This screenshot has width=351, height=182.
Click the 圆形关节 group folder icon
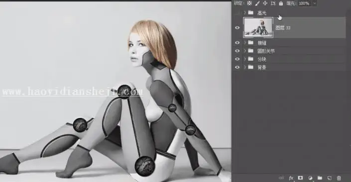coord(251,51)
